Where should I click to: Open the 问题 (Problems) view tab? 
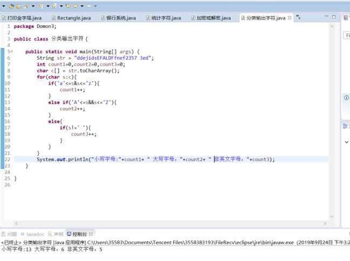9,234
